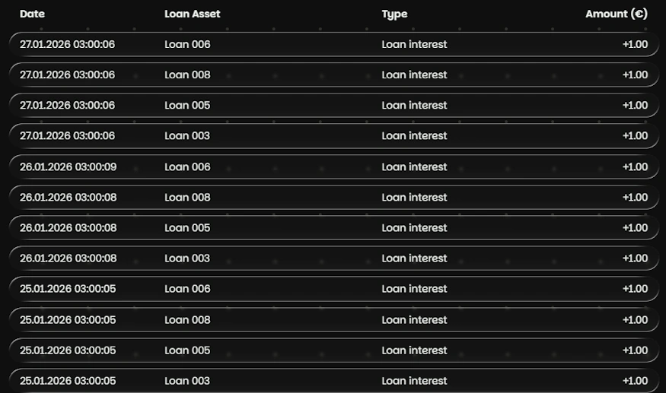Select the 26.01.2026 03:00:09 Loan 006 row

pyautogui.click(x=333, y=166)
